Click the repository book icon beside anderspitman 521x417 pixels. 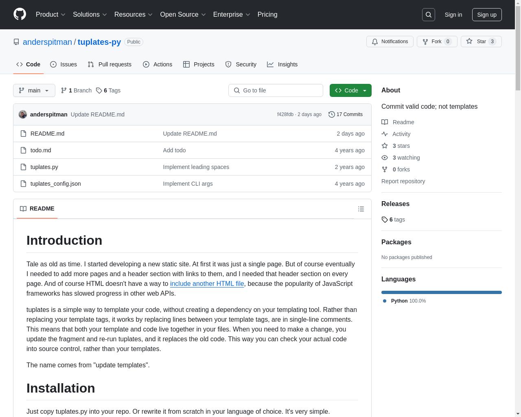[16, 42]
